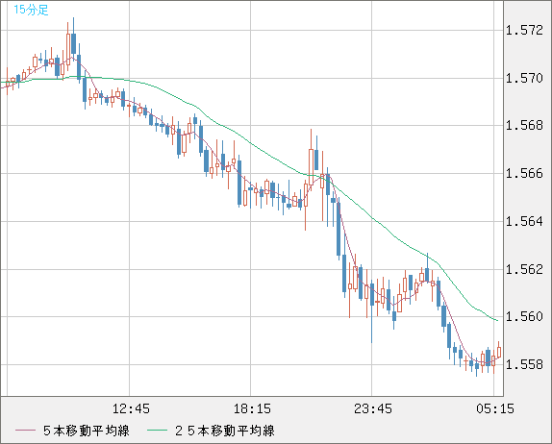Click the 1.564 price axis label

[x=524, y=221]
